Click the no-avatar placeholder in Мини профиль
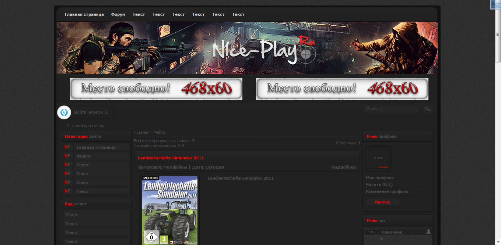This screenshot has height=245, width=501. (378, 158)
